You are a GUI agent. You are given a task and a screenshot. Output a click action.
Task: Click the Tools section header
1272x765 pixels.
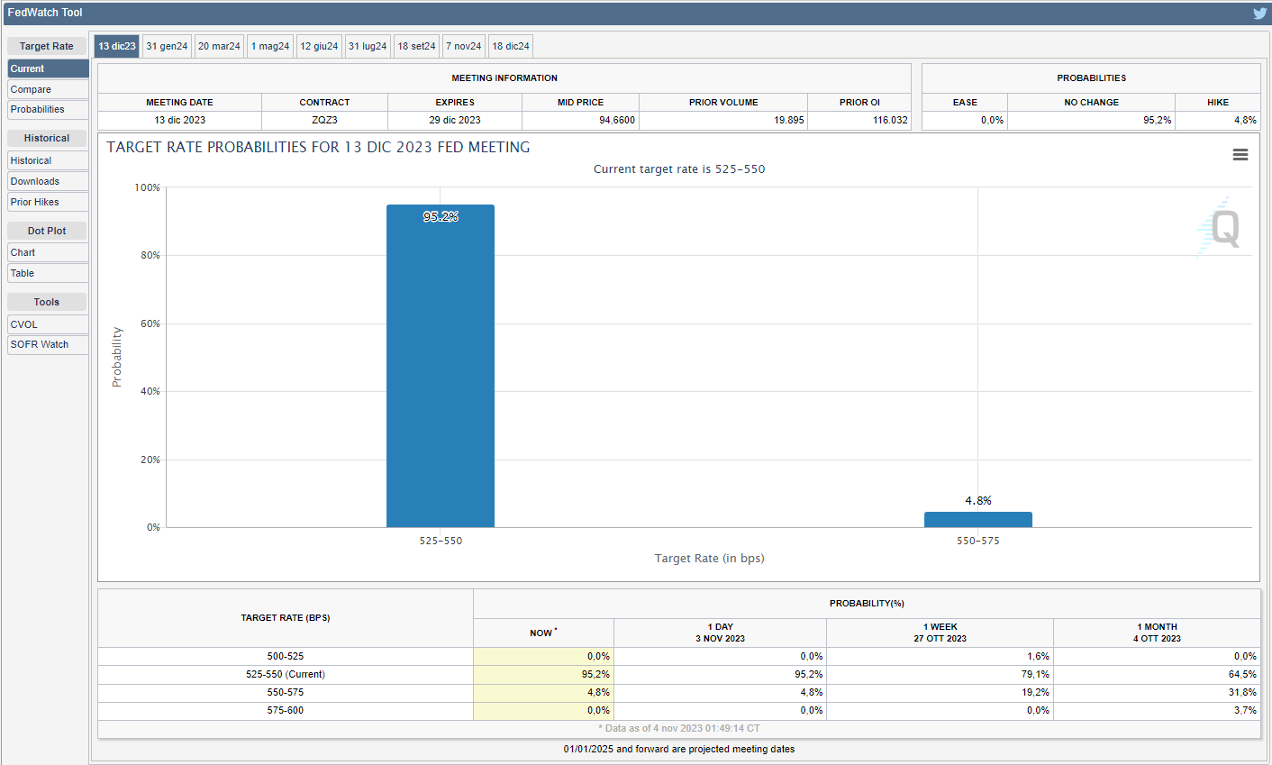47,302
